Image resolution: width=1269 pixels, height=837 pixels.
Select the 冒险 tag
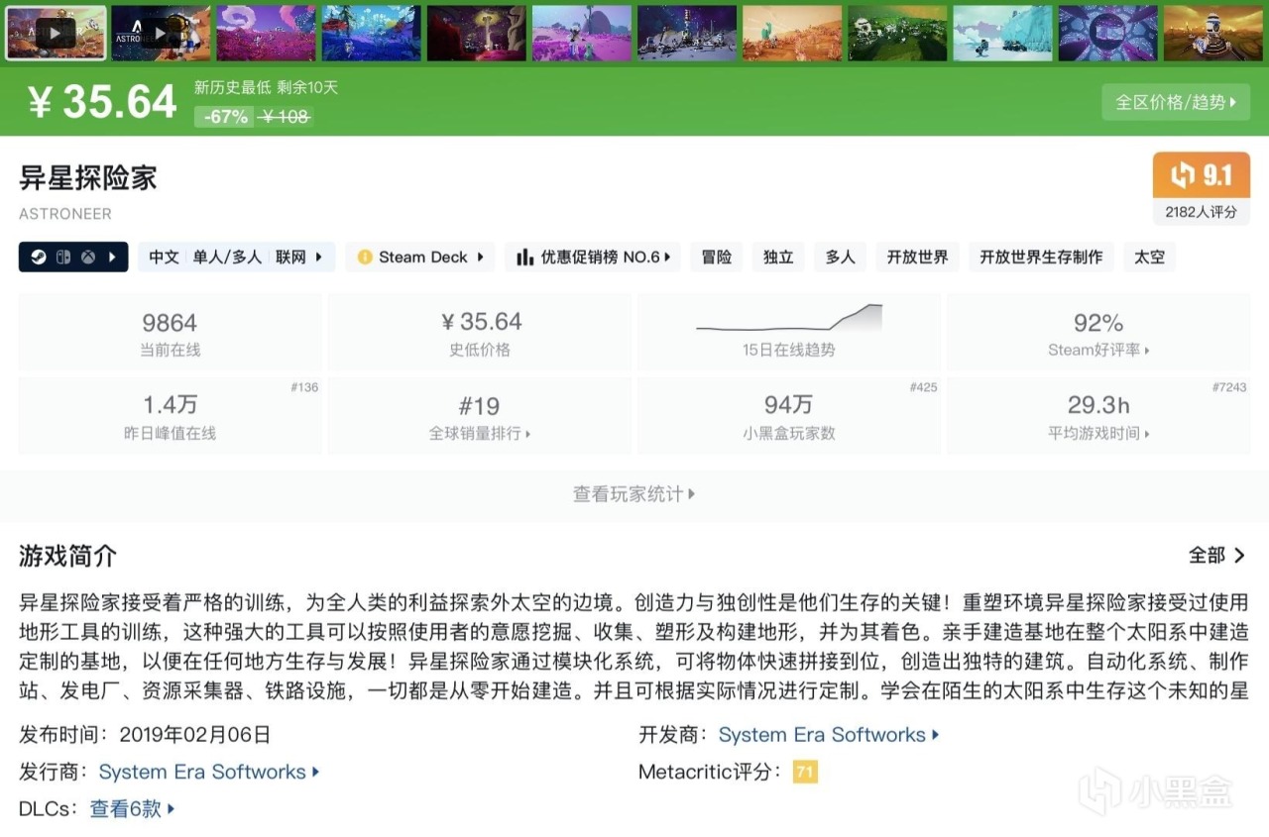717,258
